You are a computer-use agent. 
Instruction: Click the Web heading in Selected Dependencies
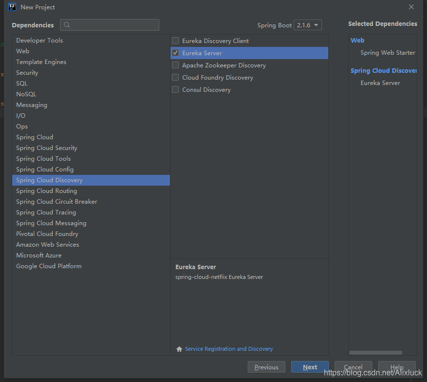357,40
